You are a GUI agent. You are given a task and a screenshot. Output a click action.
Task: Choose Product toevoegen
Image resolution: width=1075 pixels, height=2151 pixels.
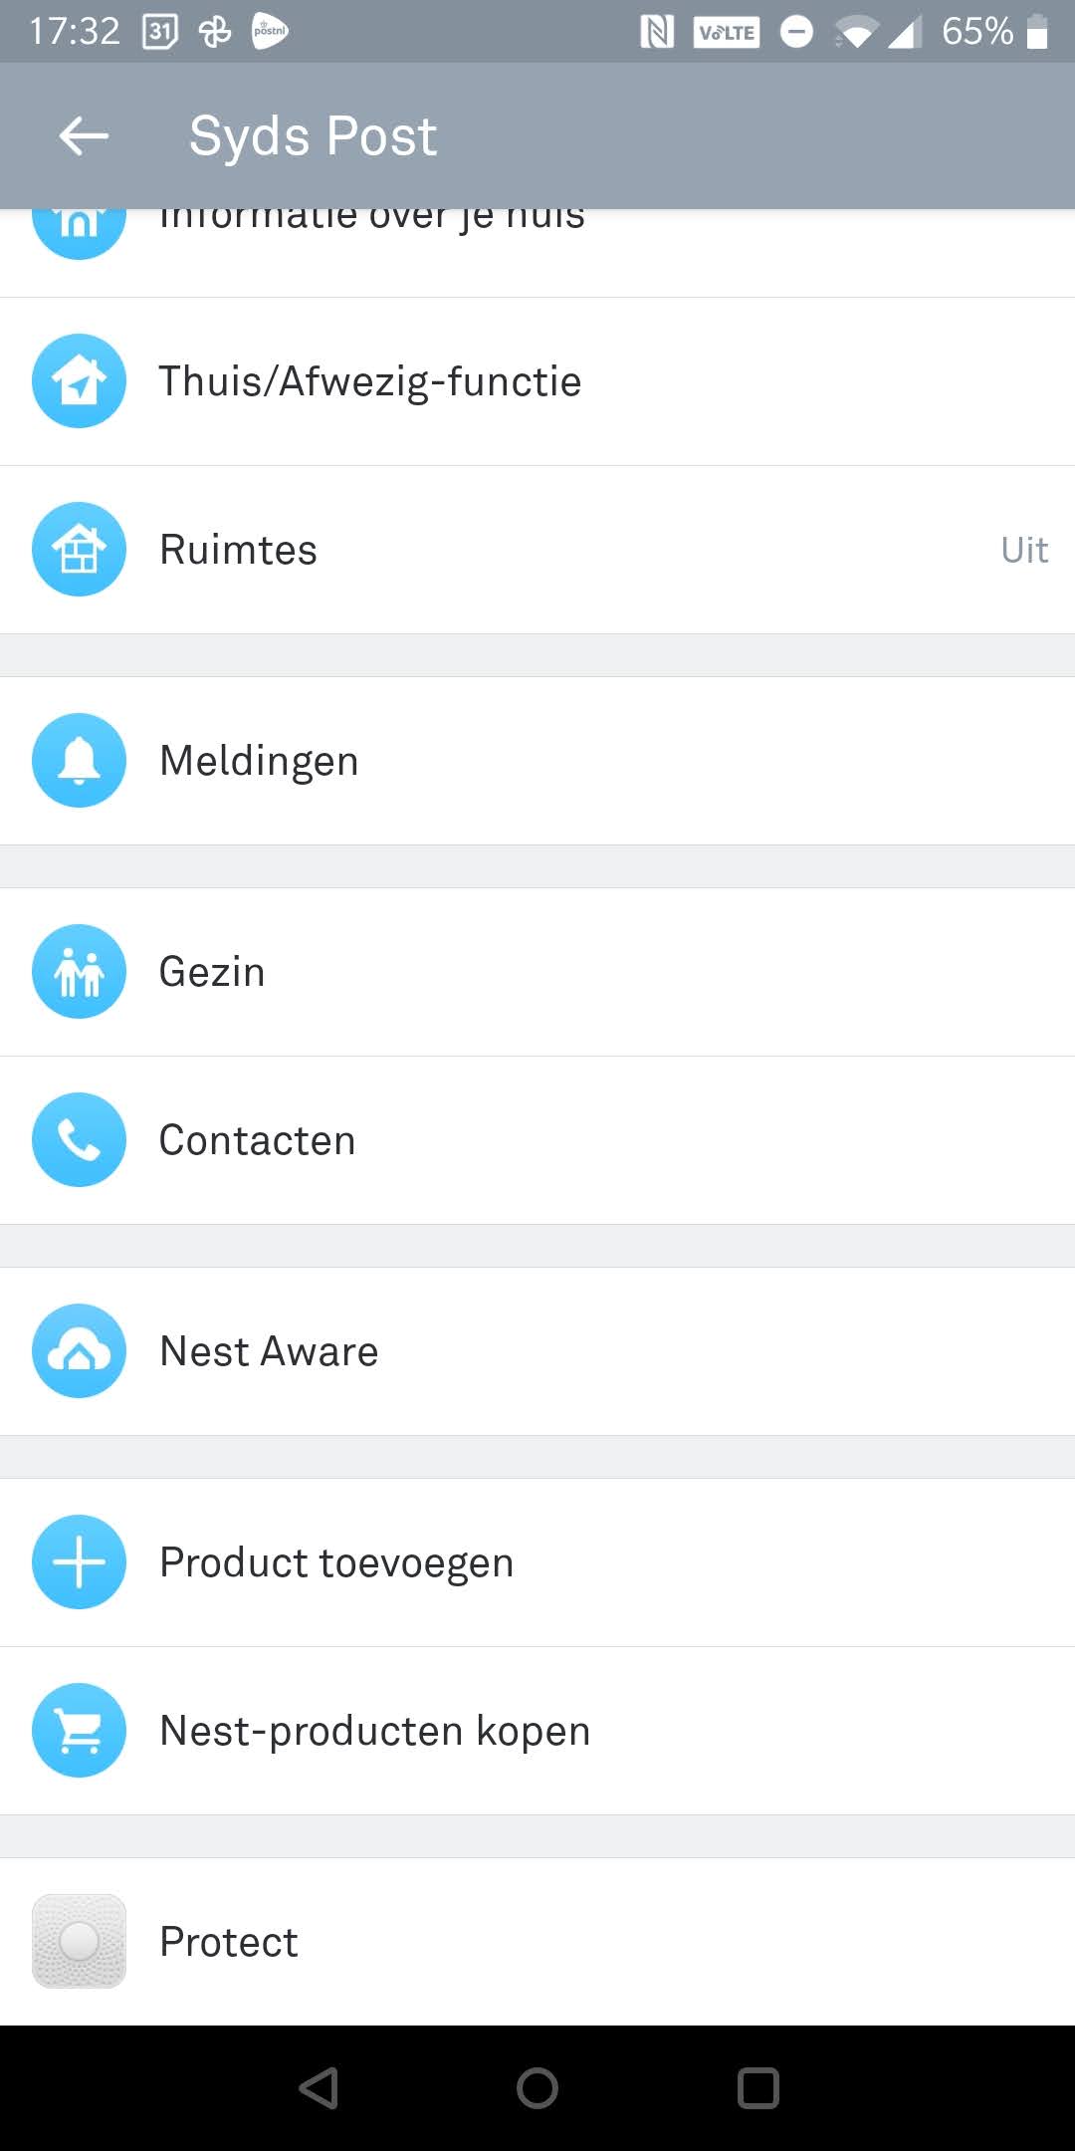pyautogui.click(x=336, y=1562)
